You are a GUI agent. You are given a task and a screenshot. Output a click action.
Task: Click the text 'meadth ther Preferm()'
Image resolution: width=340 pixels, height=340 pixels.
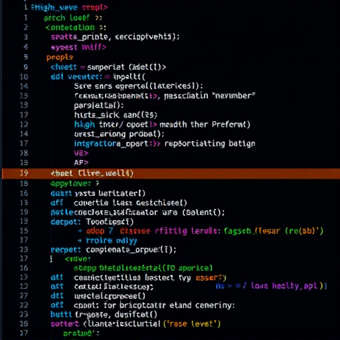pos(205,124)
